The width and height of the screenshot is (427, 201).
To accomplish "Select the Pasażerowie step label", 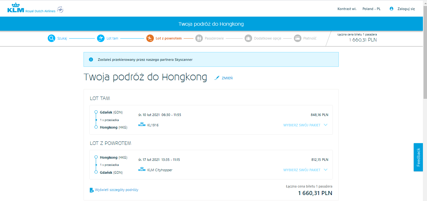I will [214, 38].
